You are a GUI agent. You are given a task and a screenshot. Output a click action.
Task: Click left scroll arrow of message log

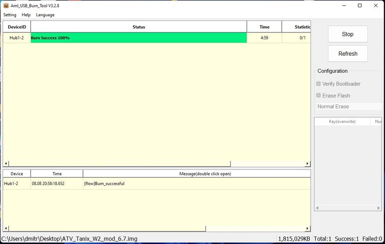point(6,229)
